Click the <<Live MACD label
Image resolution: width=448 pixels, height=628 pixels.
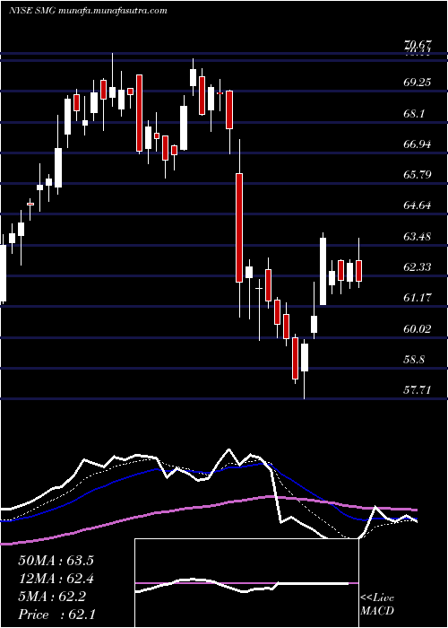click(377, 605)
